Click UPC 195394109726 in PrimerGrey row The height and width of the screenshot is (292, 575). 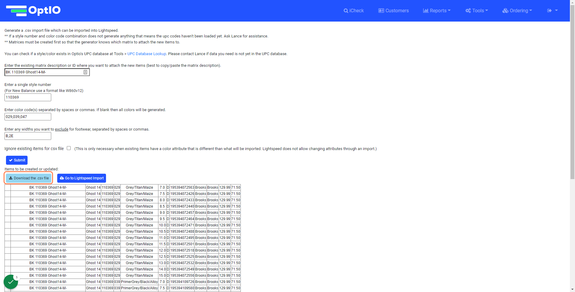pyautogui.click(x=182, y=282)
